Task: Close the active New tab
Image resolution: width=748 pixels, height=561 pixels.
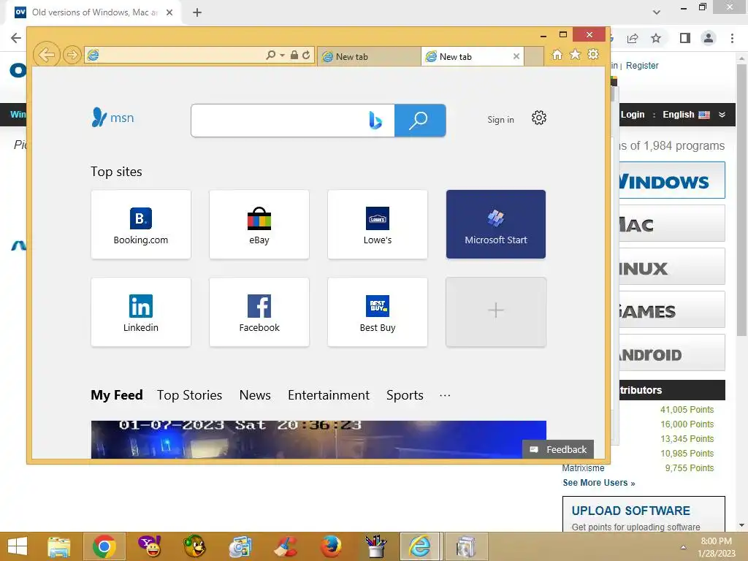Action: click(516, 56)
